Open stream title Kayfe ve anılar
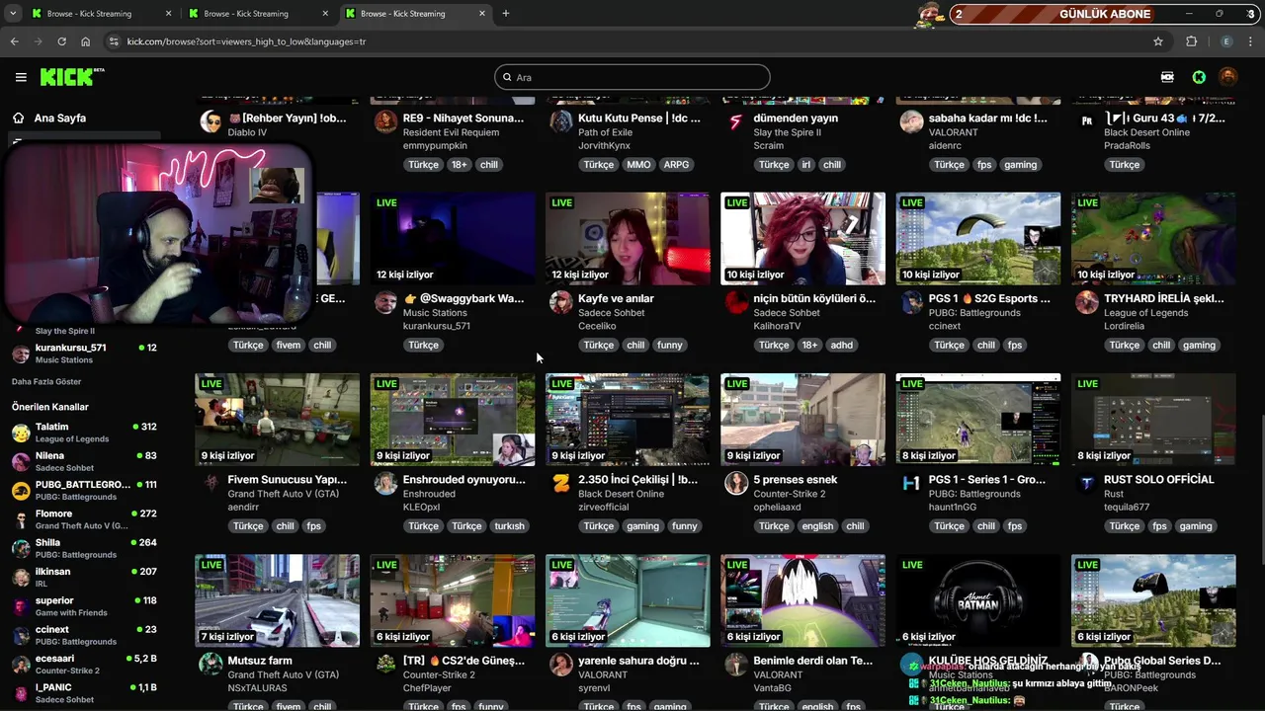This screenshot has width=1265, height=711. pyautogui.click(x=616, y=298)
